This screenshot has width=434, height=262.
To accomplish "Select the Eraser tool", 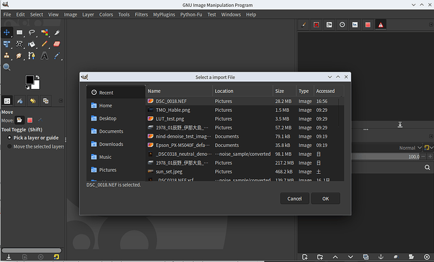I will point(57,44).
